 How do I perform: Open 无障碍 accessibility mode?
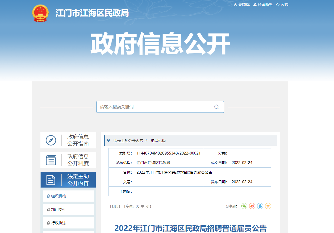click(242, 5)
